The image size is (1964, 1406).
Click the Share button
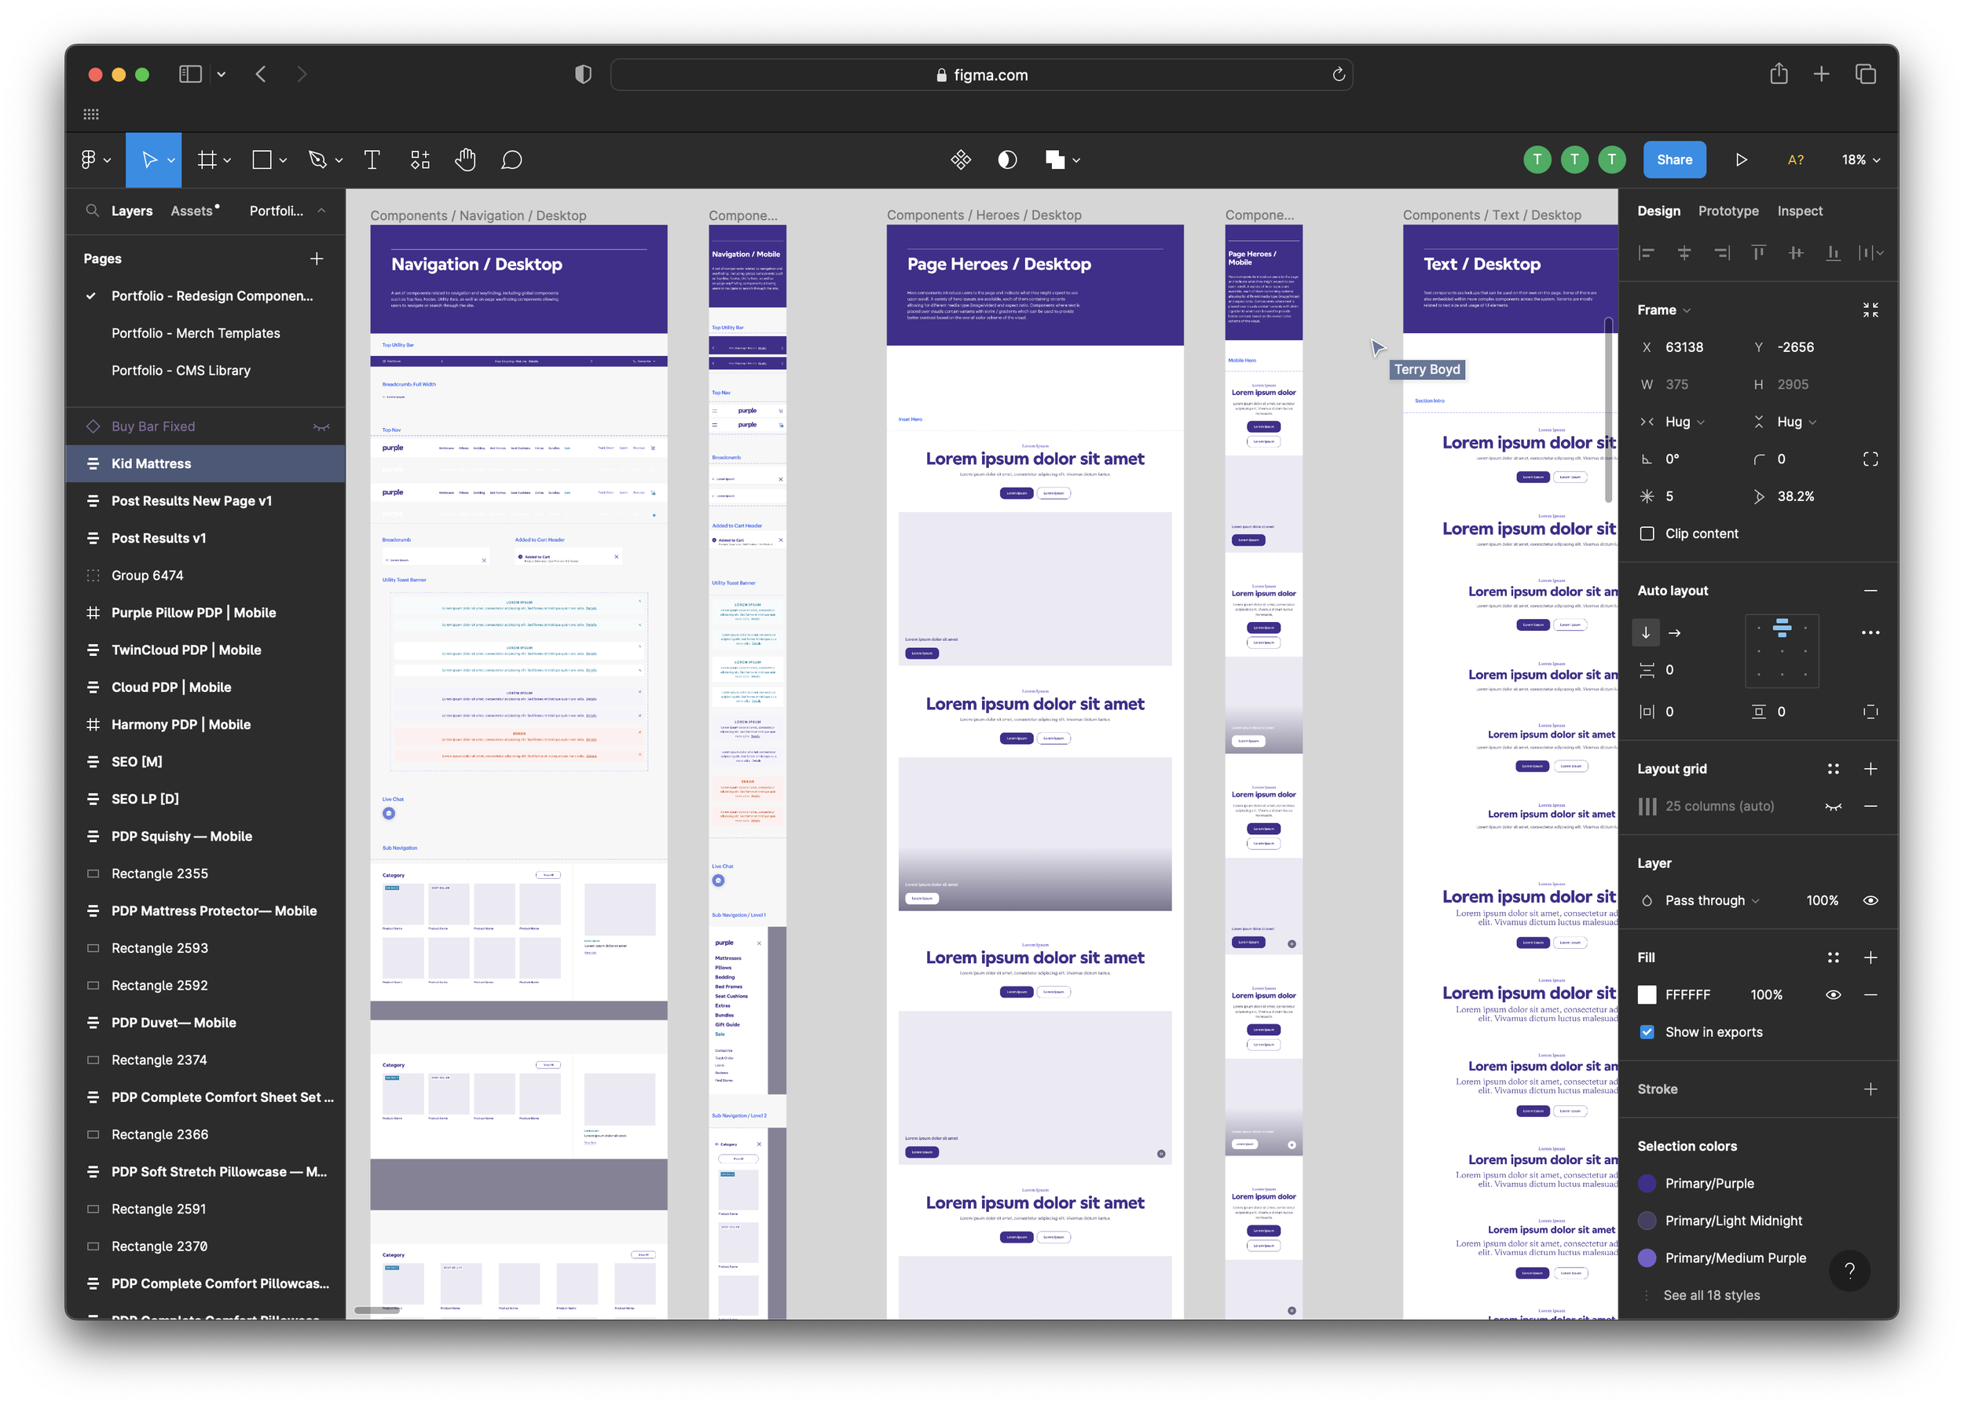(x=1674, y=159)
